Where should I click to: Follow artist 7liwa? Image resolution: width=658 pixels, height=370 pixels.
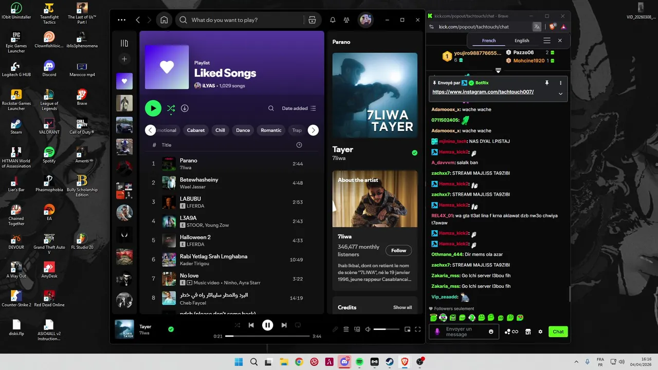coord(398,251)
